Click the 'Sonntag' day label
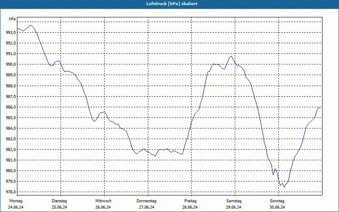Image resolution: width=339 pixels, height=212 pixels. click(277, 201)
